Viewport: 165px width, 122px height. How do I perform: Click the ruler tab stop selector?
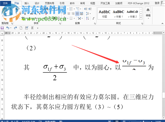pyautogui.click(x=2, y=33)
